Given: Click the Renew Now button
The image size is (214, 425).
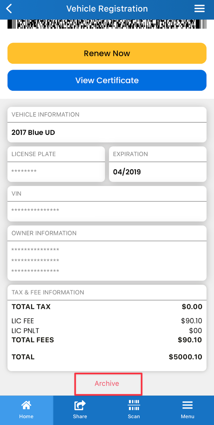Looking at the screenshot, I should [x=107, y=53].
